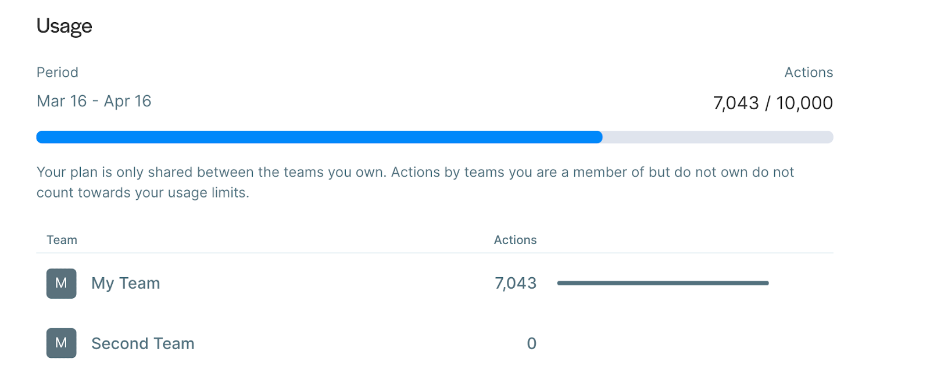This screenshot has height=380, width=930.
Task: Click the Team column header
Action: (x=62, y=240)
